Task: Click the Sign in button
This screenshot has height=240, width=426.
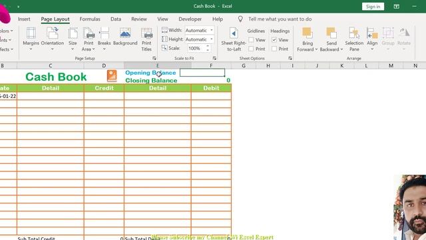Action: [373, 7]
